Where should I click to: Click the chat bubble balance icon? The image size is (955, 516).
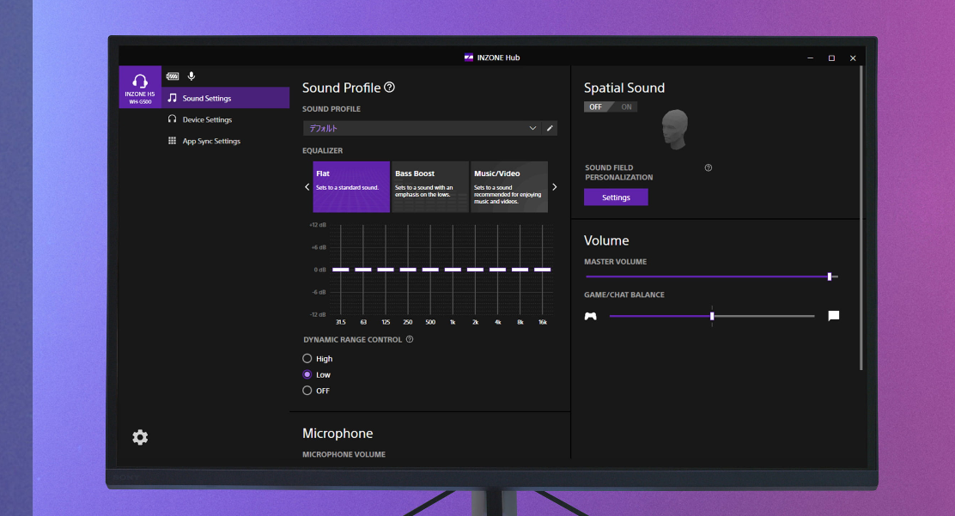[x=833, y=316]
